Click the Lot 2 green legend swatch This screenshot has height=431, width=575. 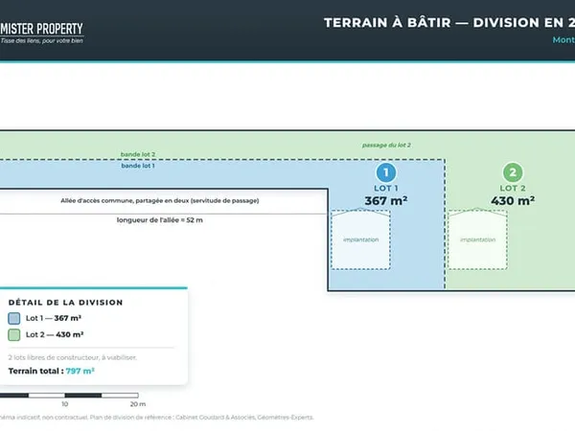coord(14,334)
